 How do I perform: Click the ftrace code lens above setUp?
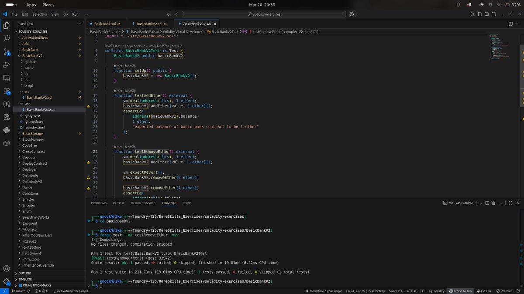118,65
